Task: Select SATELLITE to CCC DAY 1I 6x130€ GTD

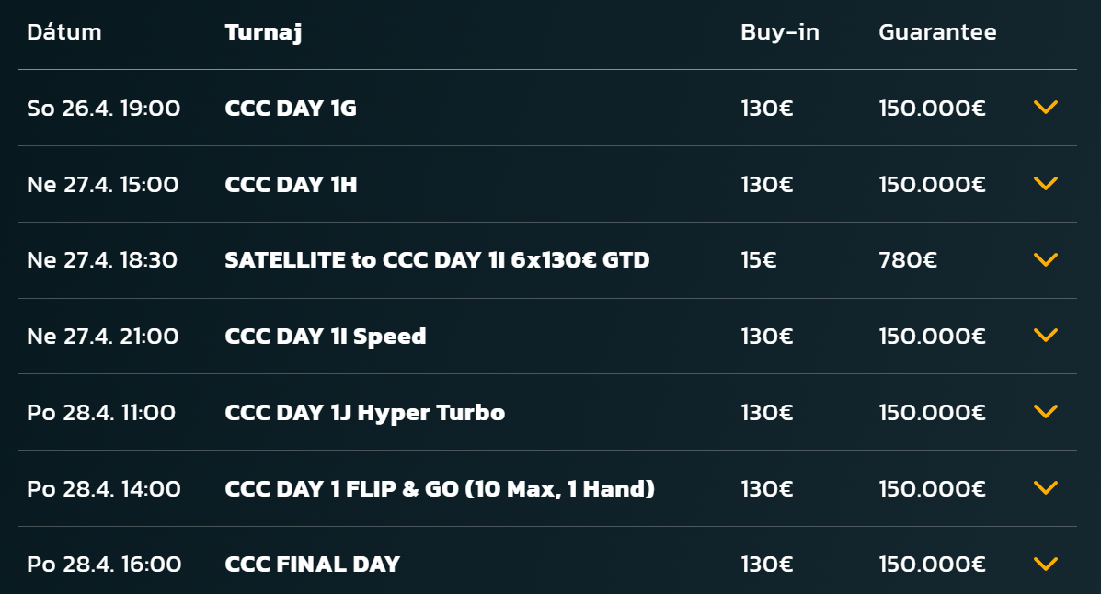Action: (x=437, y=260)
